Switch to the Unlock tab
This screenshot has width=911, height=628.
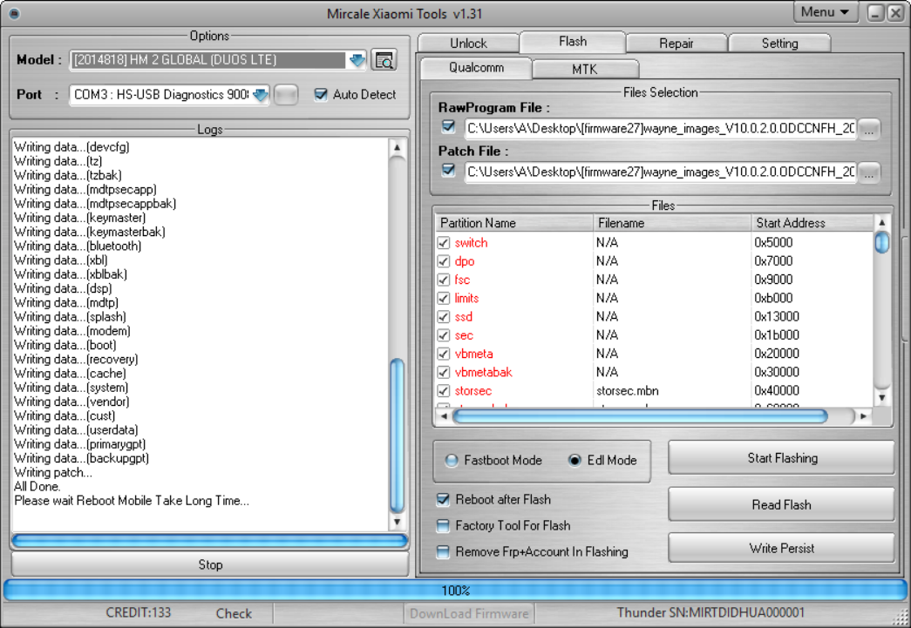[468, 44]
